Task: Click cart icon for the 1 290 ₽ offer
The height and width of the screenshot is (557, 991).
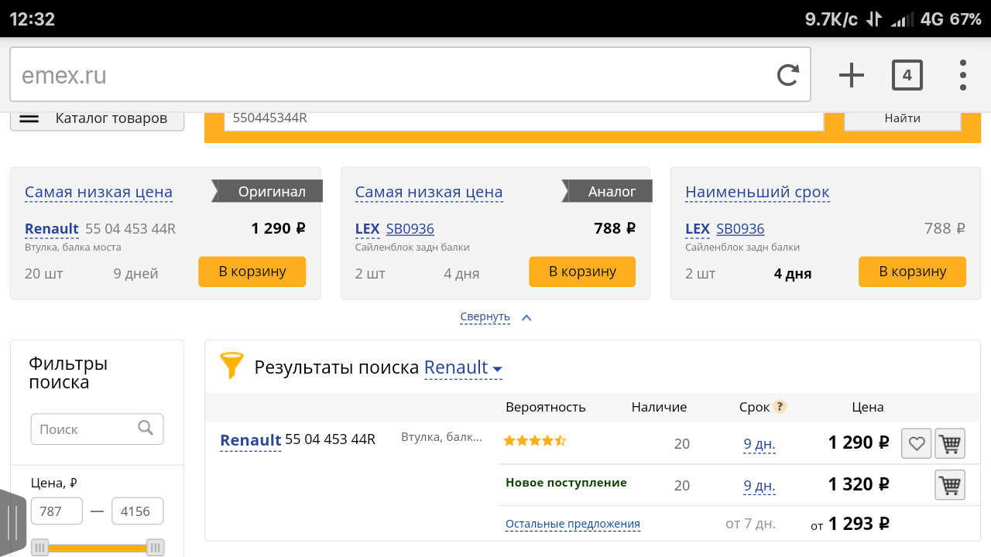Action: (950, 444)
